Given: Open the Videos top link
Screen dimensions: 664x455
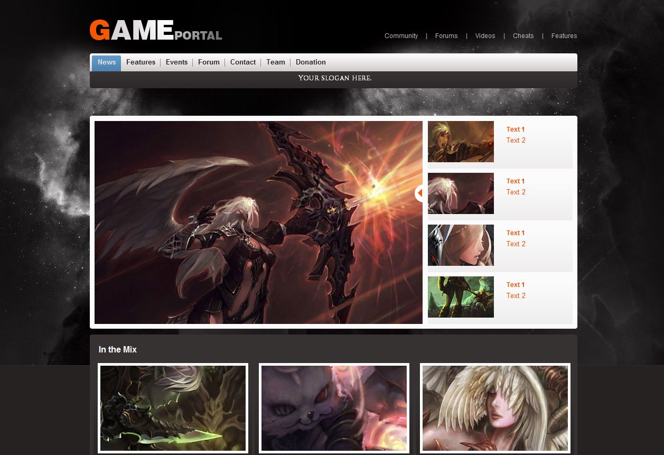Looking at the screenshot, I should click(485, 36).
